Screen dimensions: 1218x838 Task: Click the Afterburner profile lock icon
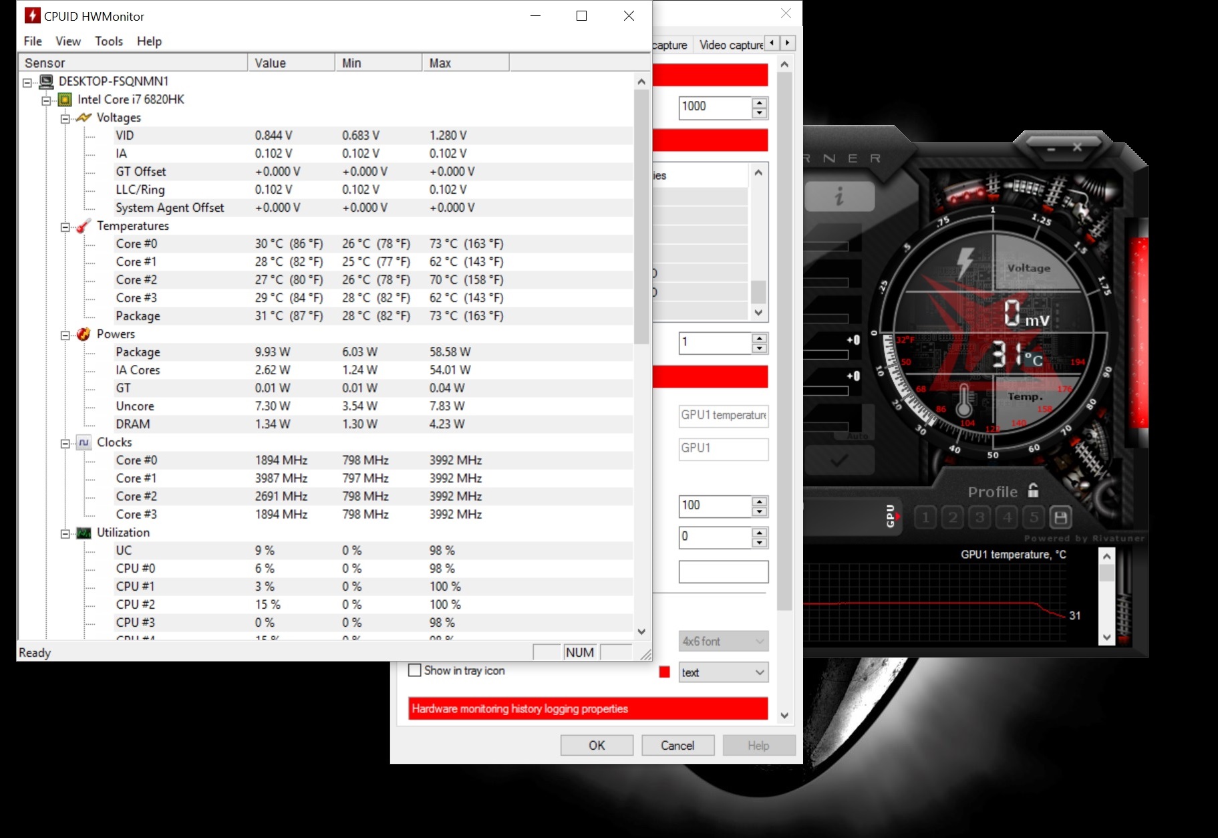[1033, 491]
